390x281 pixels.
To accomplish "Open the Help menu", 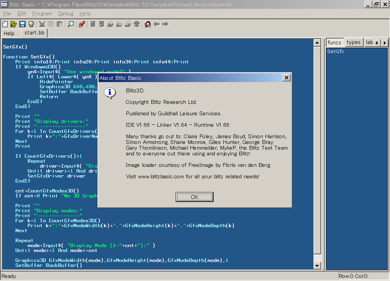I will click(x=85, y=13).
